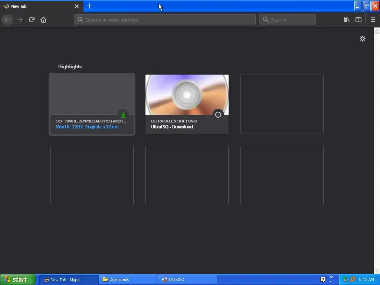Viewport: 380px width, 285px height.
Task: Restore down the Mypal browser window
Action: point(367,6)
